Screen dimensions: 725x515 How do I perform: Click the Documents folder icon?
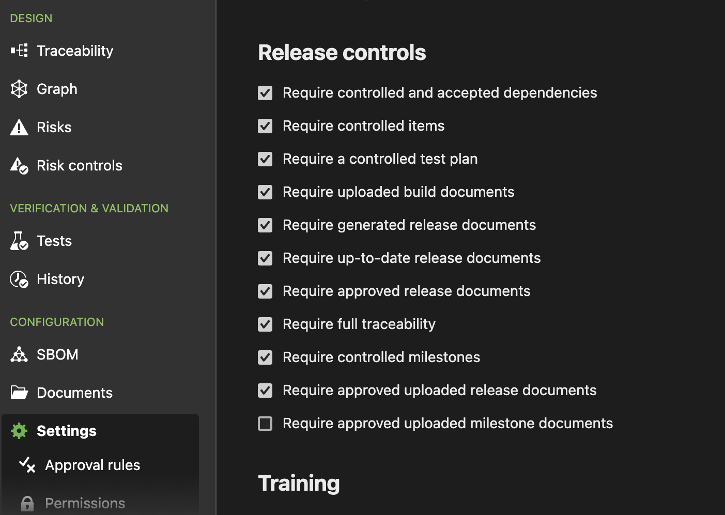pos(19,393)
